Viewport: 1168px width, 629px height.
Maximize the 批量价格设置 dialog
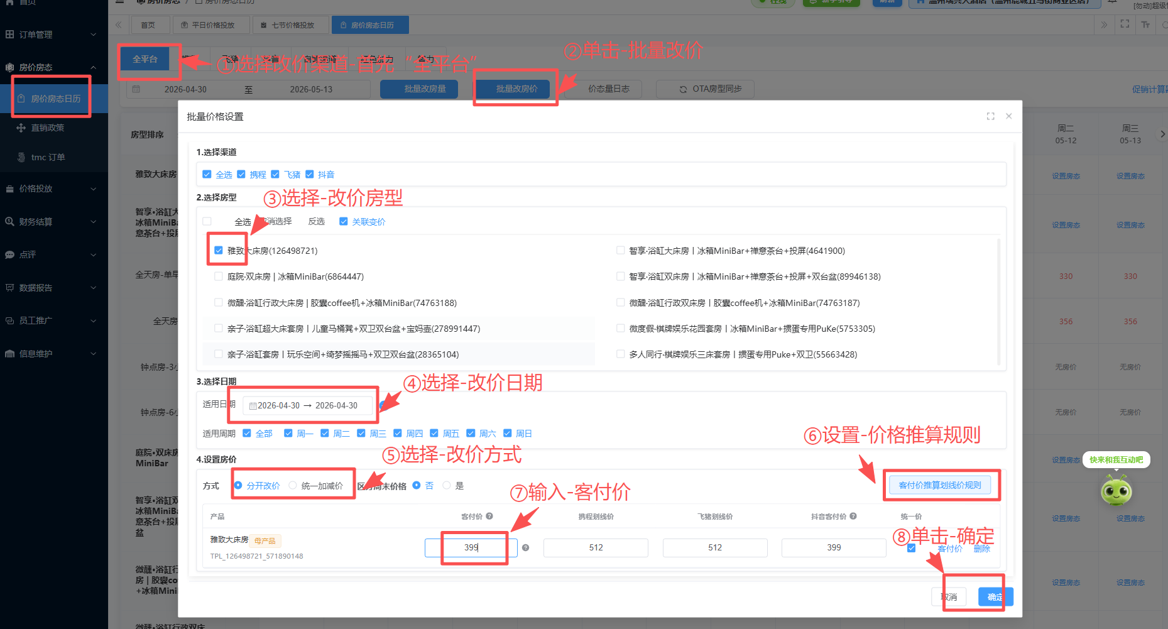pyautogui.click(x=991, y=116)
